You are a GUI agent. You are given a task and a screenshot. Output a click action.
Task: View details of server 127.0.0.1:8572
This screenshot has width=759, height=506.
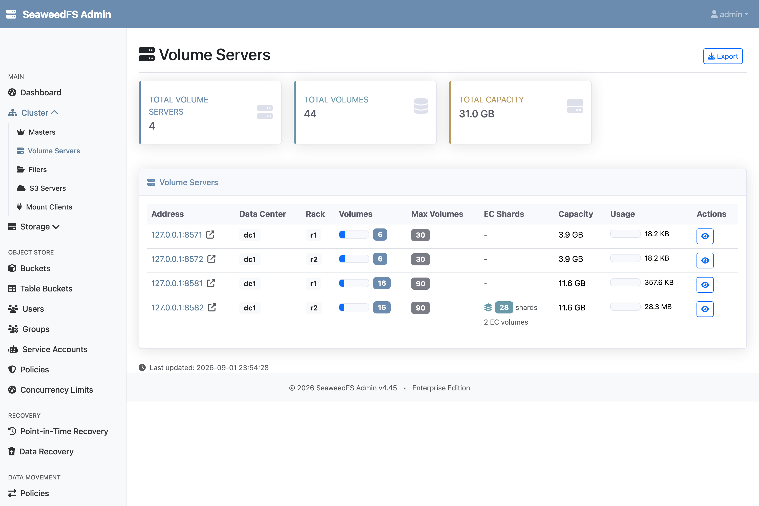coord(705,260)
